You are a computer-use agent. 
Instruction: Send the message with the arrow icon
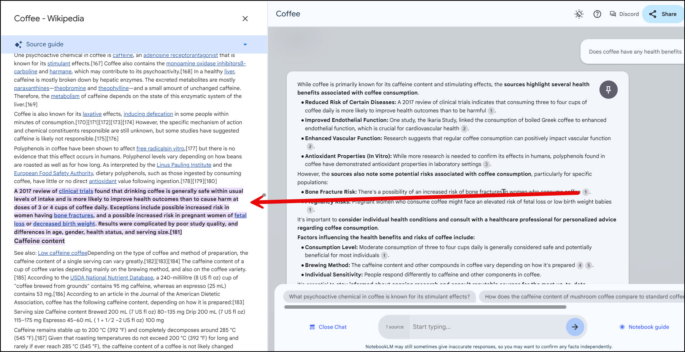coord(574,327)
